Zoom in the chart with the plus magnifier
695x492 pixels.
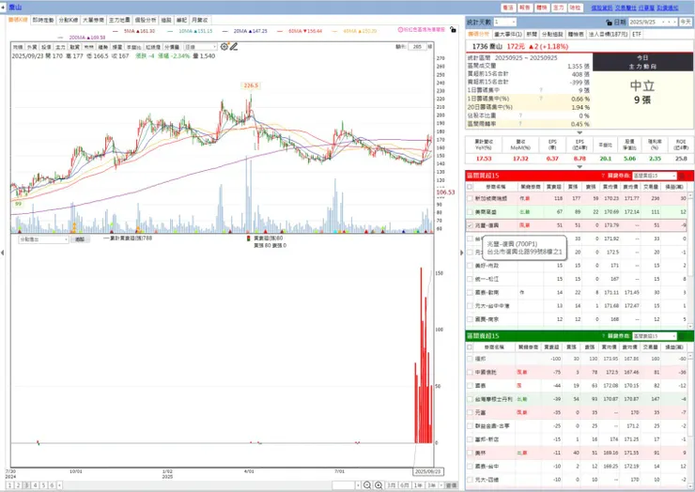pyautogui.click(x=378, y=485)
